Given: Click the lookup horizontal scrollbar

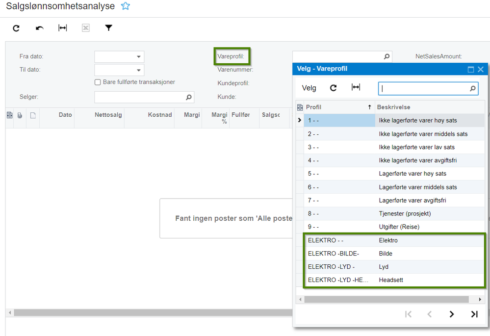Looking at the screenshot, I should pos(386,299).
